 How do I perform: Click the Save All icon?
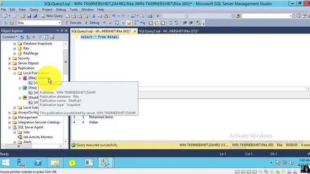(35, 16)
